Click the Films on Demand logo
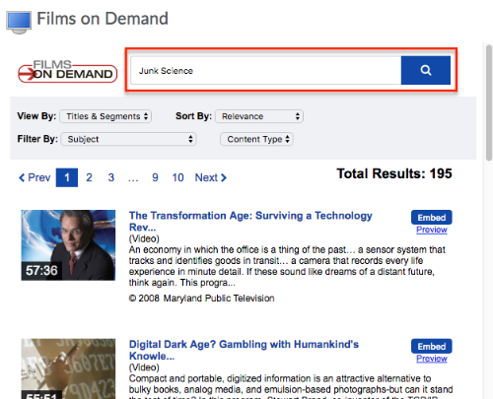The height and width of the screenshot is (399, 493). 67,71
